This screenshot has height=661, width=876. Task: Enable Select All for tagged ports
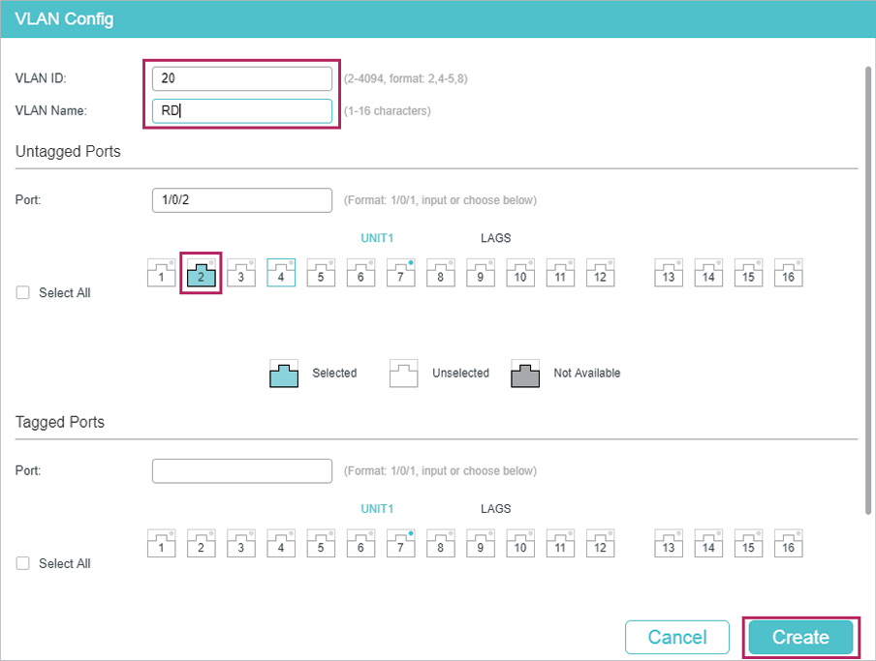point(23,563)
